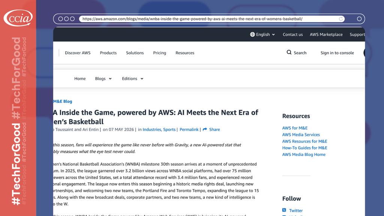This screenshot has width=384, height=216.
Task: Click the Share link text
Action: [214, 129]
